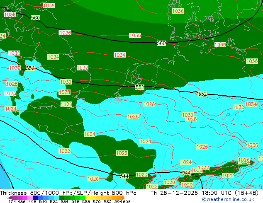263x203 pixels.
Task: Pick the yellow legend swatch at 558
Action: [88, 198]
